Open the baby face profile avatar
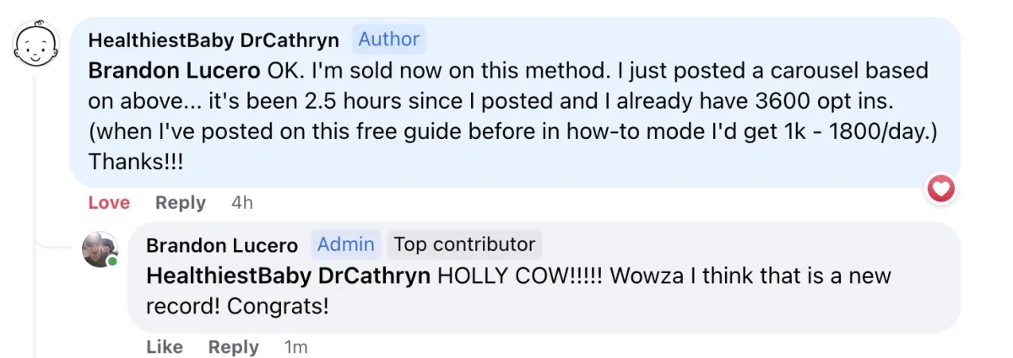 (x=35, y=44)
